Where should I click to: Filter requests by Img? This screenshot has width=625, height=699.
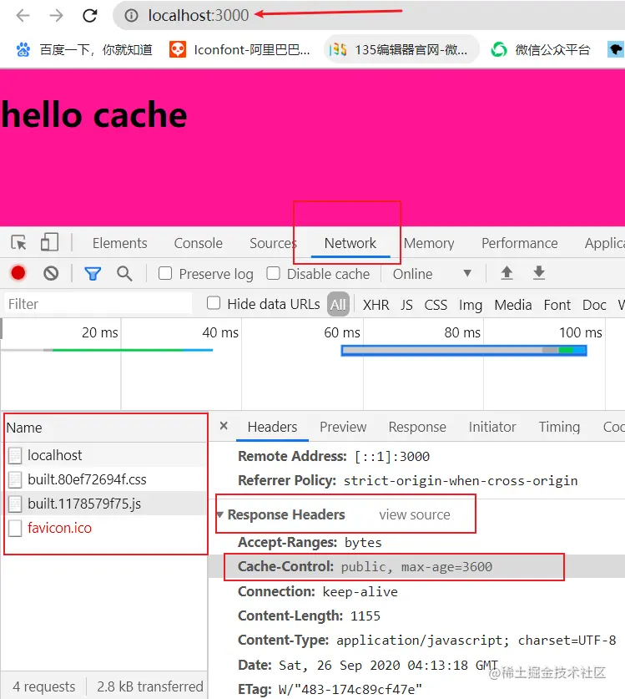click(471, 305)
